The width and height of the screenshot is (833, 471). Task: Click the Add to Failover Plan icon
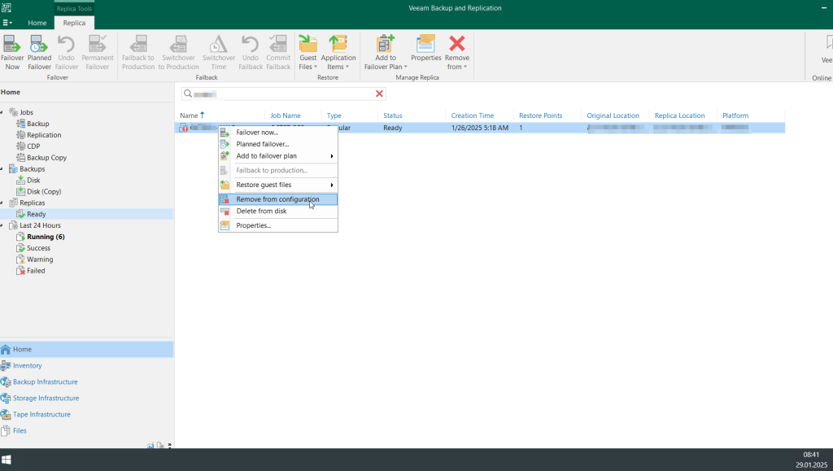[x=385, y=46]
